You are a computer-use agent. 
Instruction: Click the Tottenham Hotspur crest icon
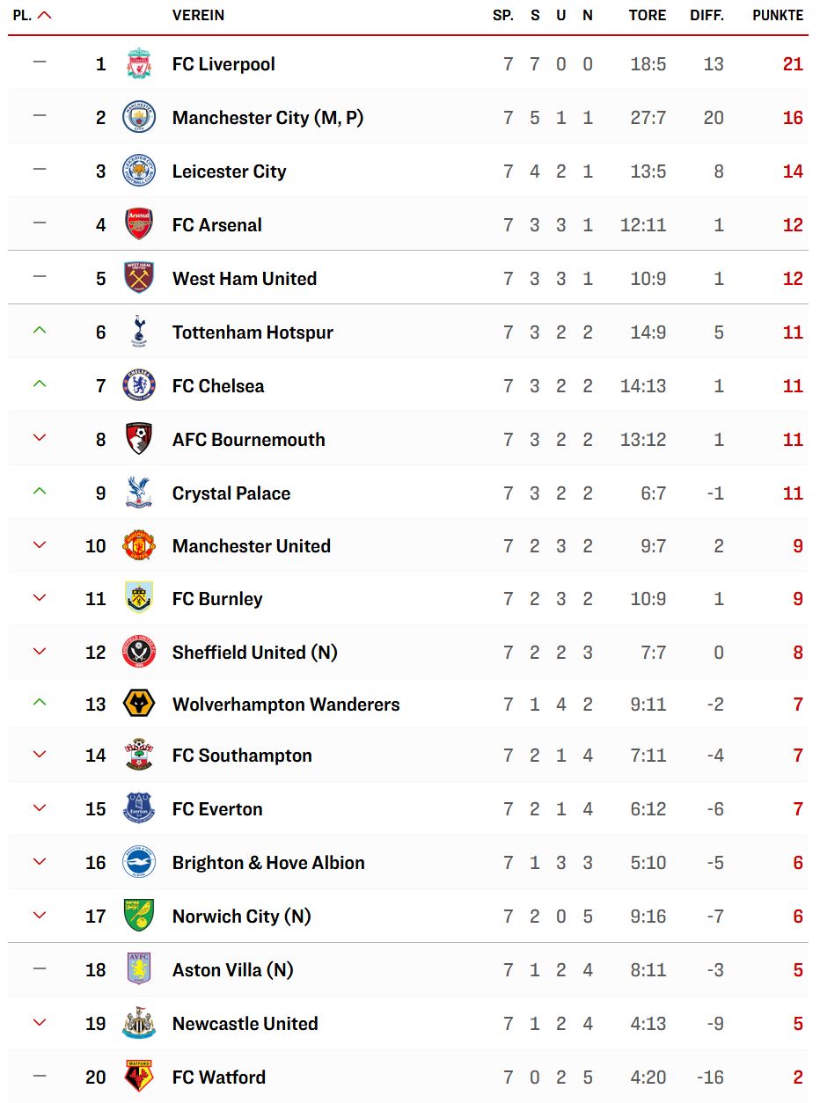[139, 332]
